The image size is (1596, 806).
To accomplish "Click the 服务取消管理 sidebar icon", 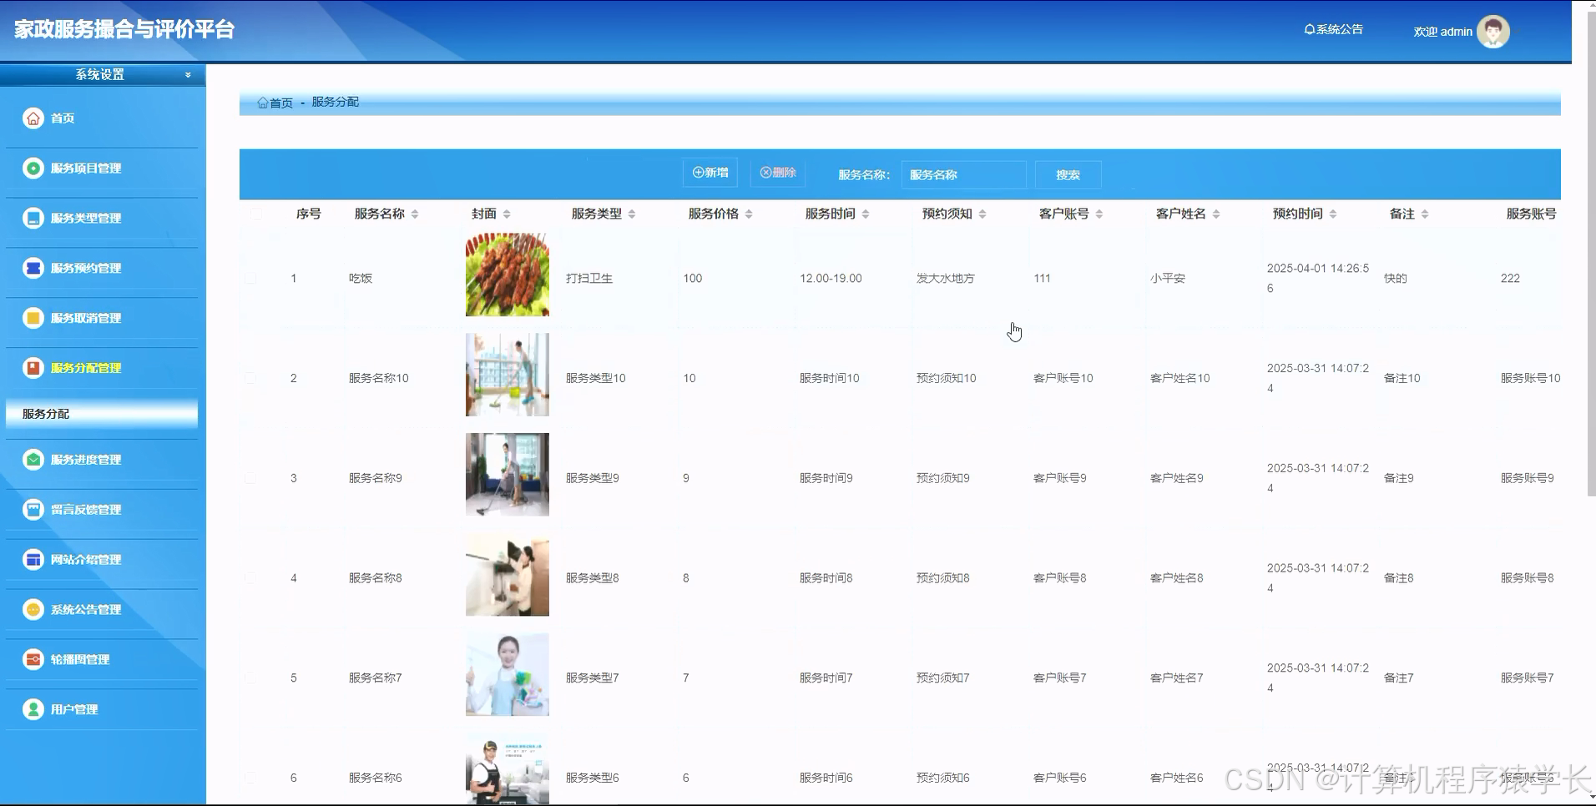I will pyautogui.click(x=33, y=318).
